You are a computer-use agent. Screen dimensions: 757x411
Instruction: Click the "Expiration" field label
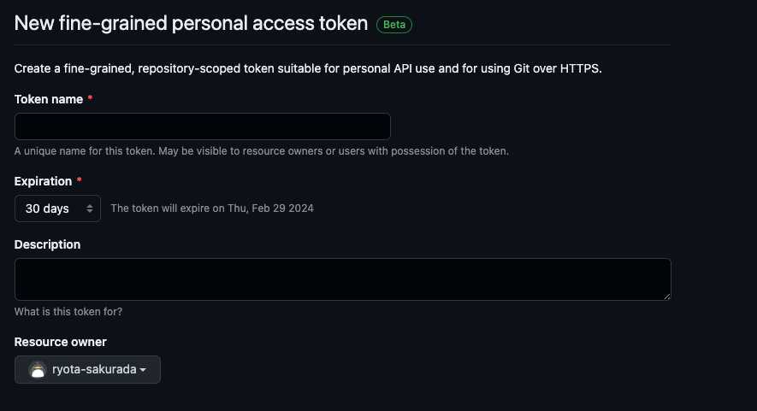[43, 181]
